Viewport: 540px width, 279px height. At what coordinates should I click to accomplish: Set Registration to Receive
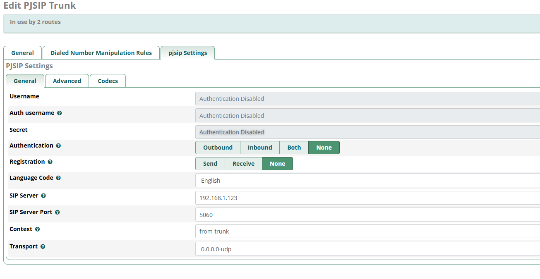pyautogui.click(x=243, y=164)
